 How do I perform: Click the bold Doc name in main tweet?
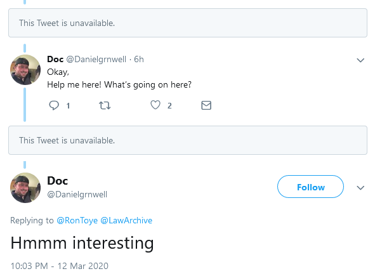click(57, 181)
